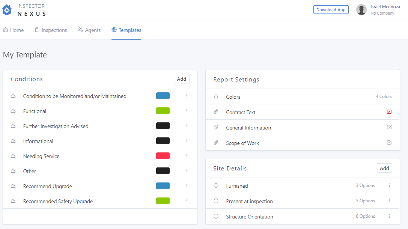The image size is (408, 229).
Task: Click red color swatch for Needing Service
Action: pos(163,156)
